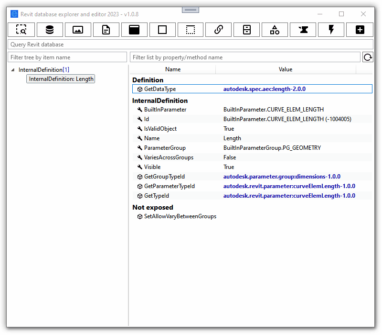Click the Revit database explorer app icon
This screenshot has height=335, width=382.
point(14,14)
